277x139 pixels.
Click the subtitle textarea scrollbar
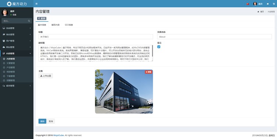152,51
